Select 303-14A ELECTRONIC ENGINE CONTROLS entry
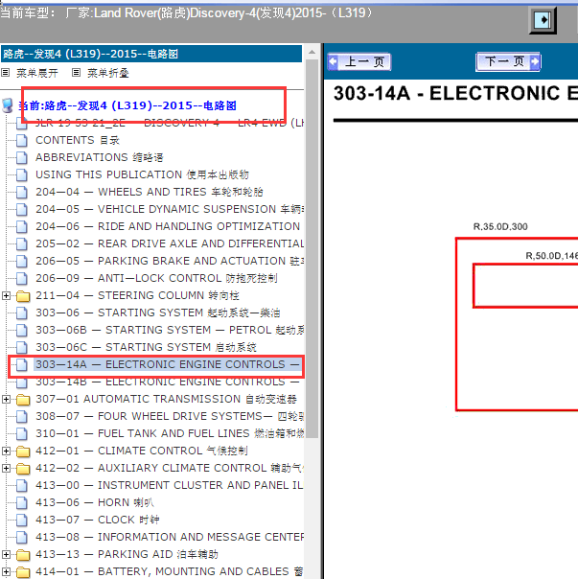The width and height of the screenshot is (578, 579). click(x=168, y=365)
